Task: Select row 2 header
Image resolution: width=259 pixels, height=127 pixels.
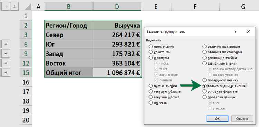Action: (x=26, y=25)
